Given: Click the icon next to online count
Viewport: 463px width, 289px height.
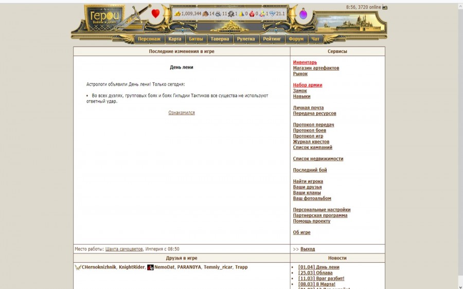Looking at the screenshot, I should 385,7.
